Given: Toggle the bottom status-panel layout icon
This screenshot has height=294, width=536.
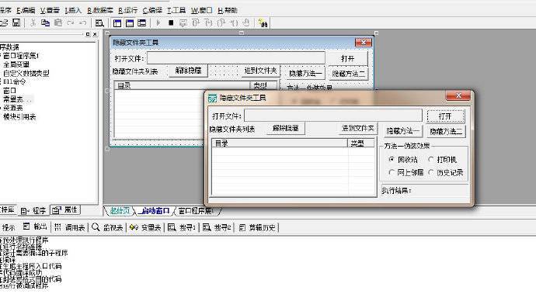Looking at the screenshot, I should pos(130,23).
